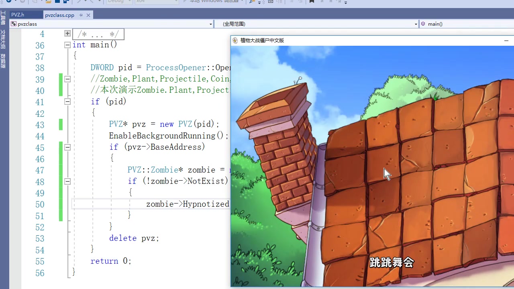
Task: Click the 'return 0;' line
Action: [x=111, y=261]
